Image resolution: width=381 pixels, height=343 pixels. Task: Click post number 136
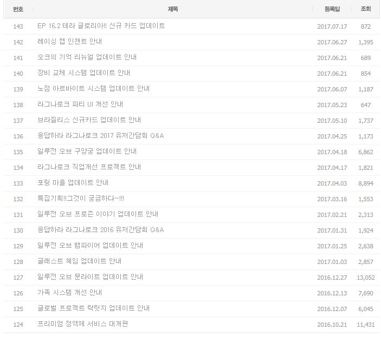pyautogui.click(x=18, y=136)
